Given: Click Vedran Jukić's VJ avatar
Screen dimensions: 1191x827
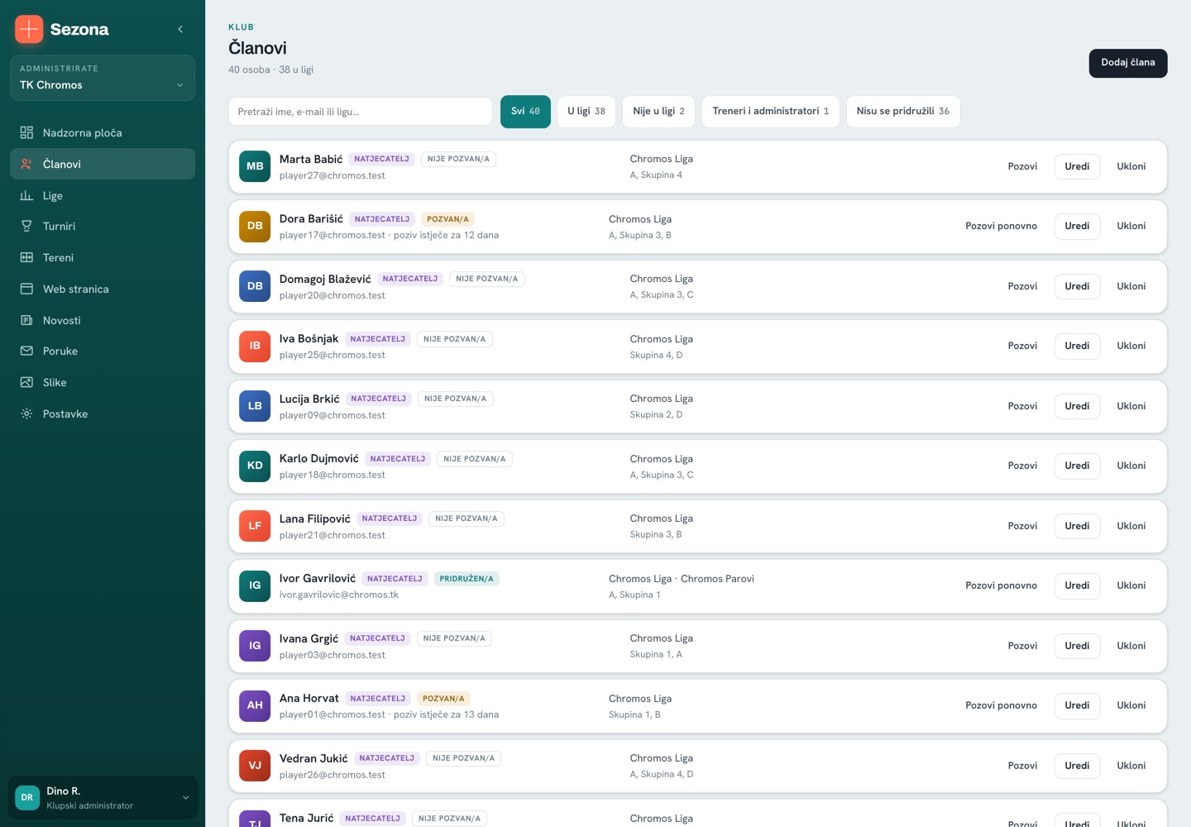Looking at the screenshot, I should click(x=255, y=766).
